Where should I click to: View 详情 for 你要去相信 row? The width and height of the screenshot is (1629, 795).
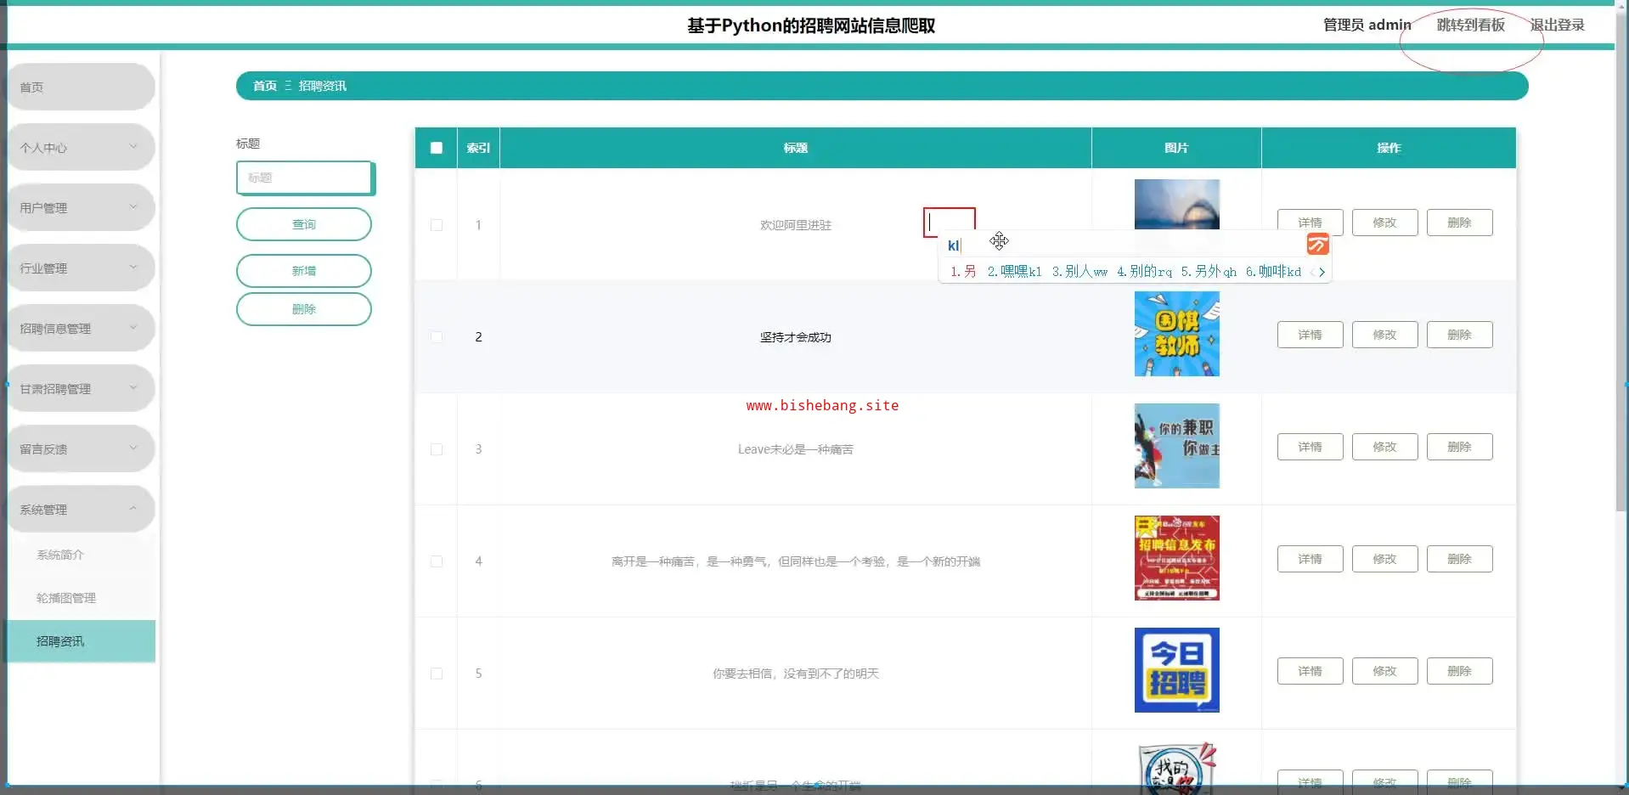click(x=1311, y=671)
